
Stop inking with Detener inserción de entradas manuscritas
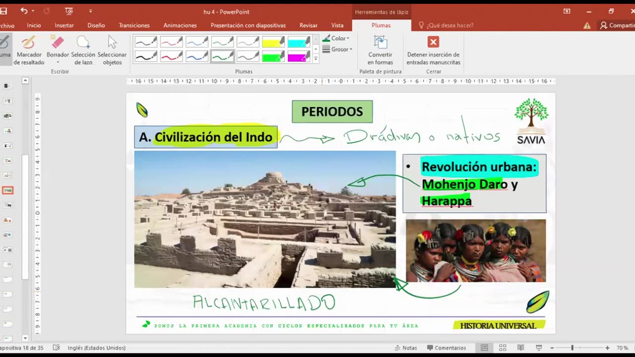[433, 50]
